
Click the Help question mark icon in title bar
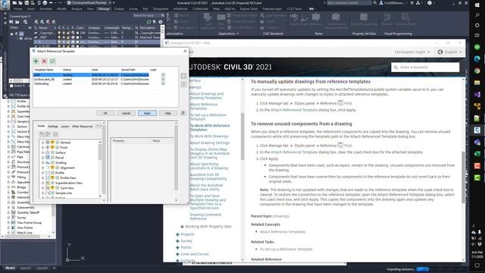[x=430, y=3]
